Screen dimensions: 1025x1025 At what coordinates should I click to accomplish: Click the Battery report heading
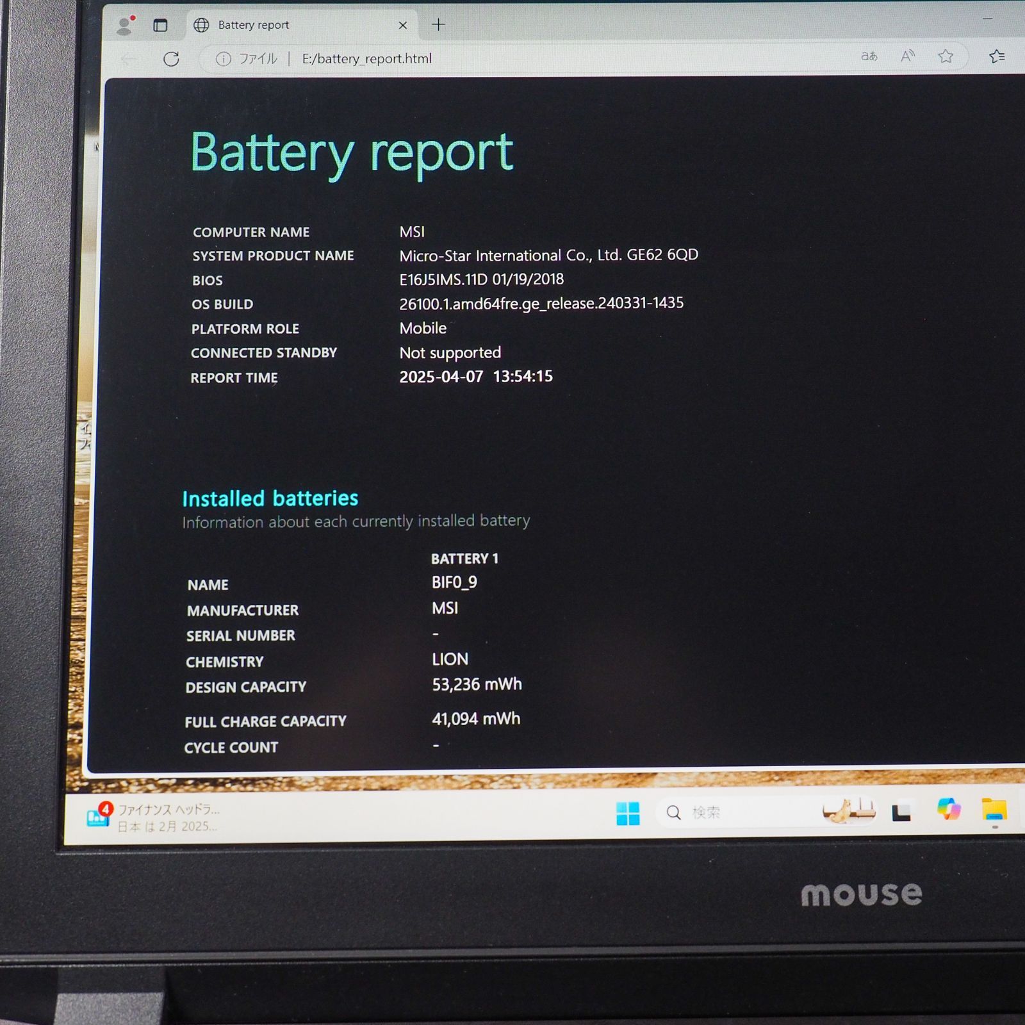coord(352,154)
